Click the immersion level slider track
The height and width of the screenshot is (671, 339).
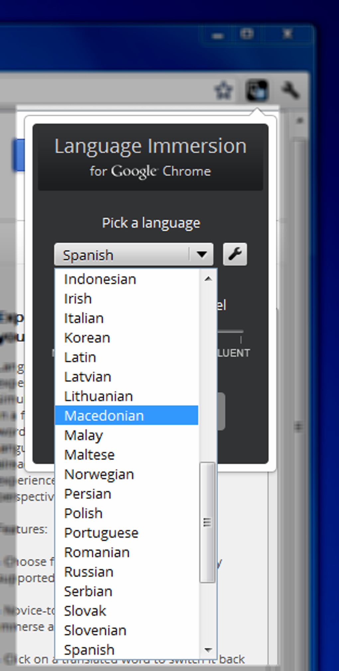click(230, 331)
